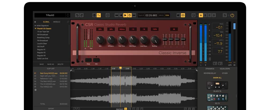Select comparison slot C

(x=210, y=15)
